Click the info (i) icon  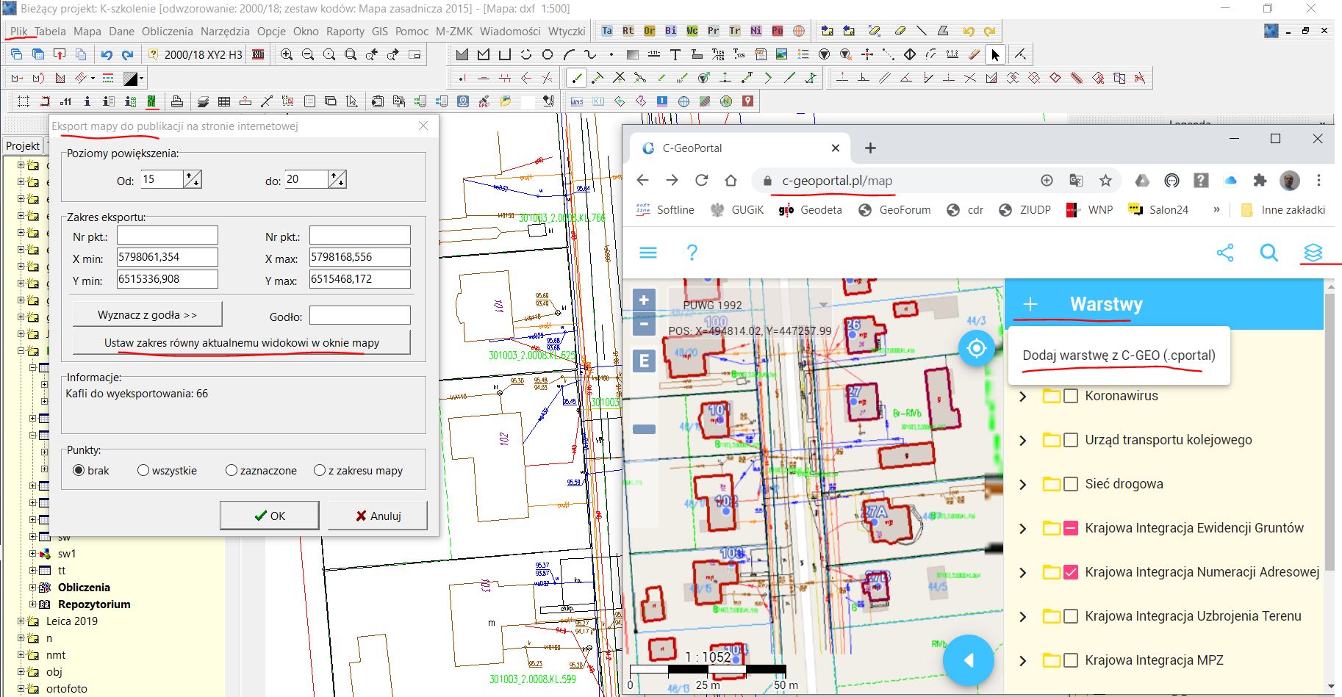click(x=87, y=101)
